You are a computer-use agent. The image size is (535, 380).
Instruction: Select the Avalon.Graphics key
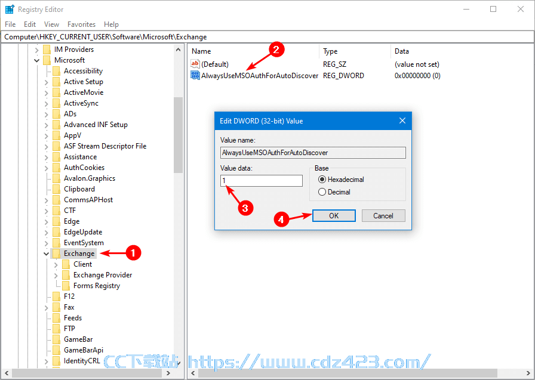pos(90,178)
